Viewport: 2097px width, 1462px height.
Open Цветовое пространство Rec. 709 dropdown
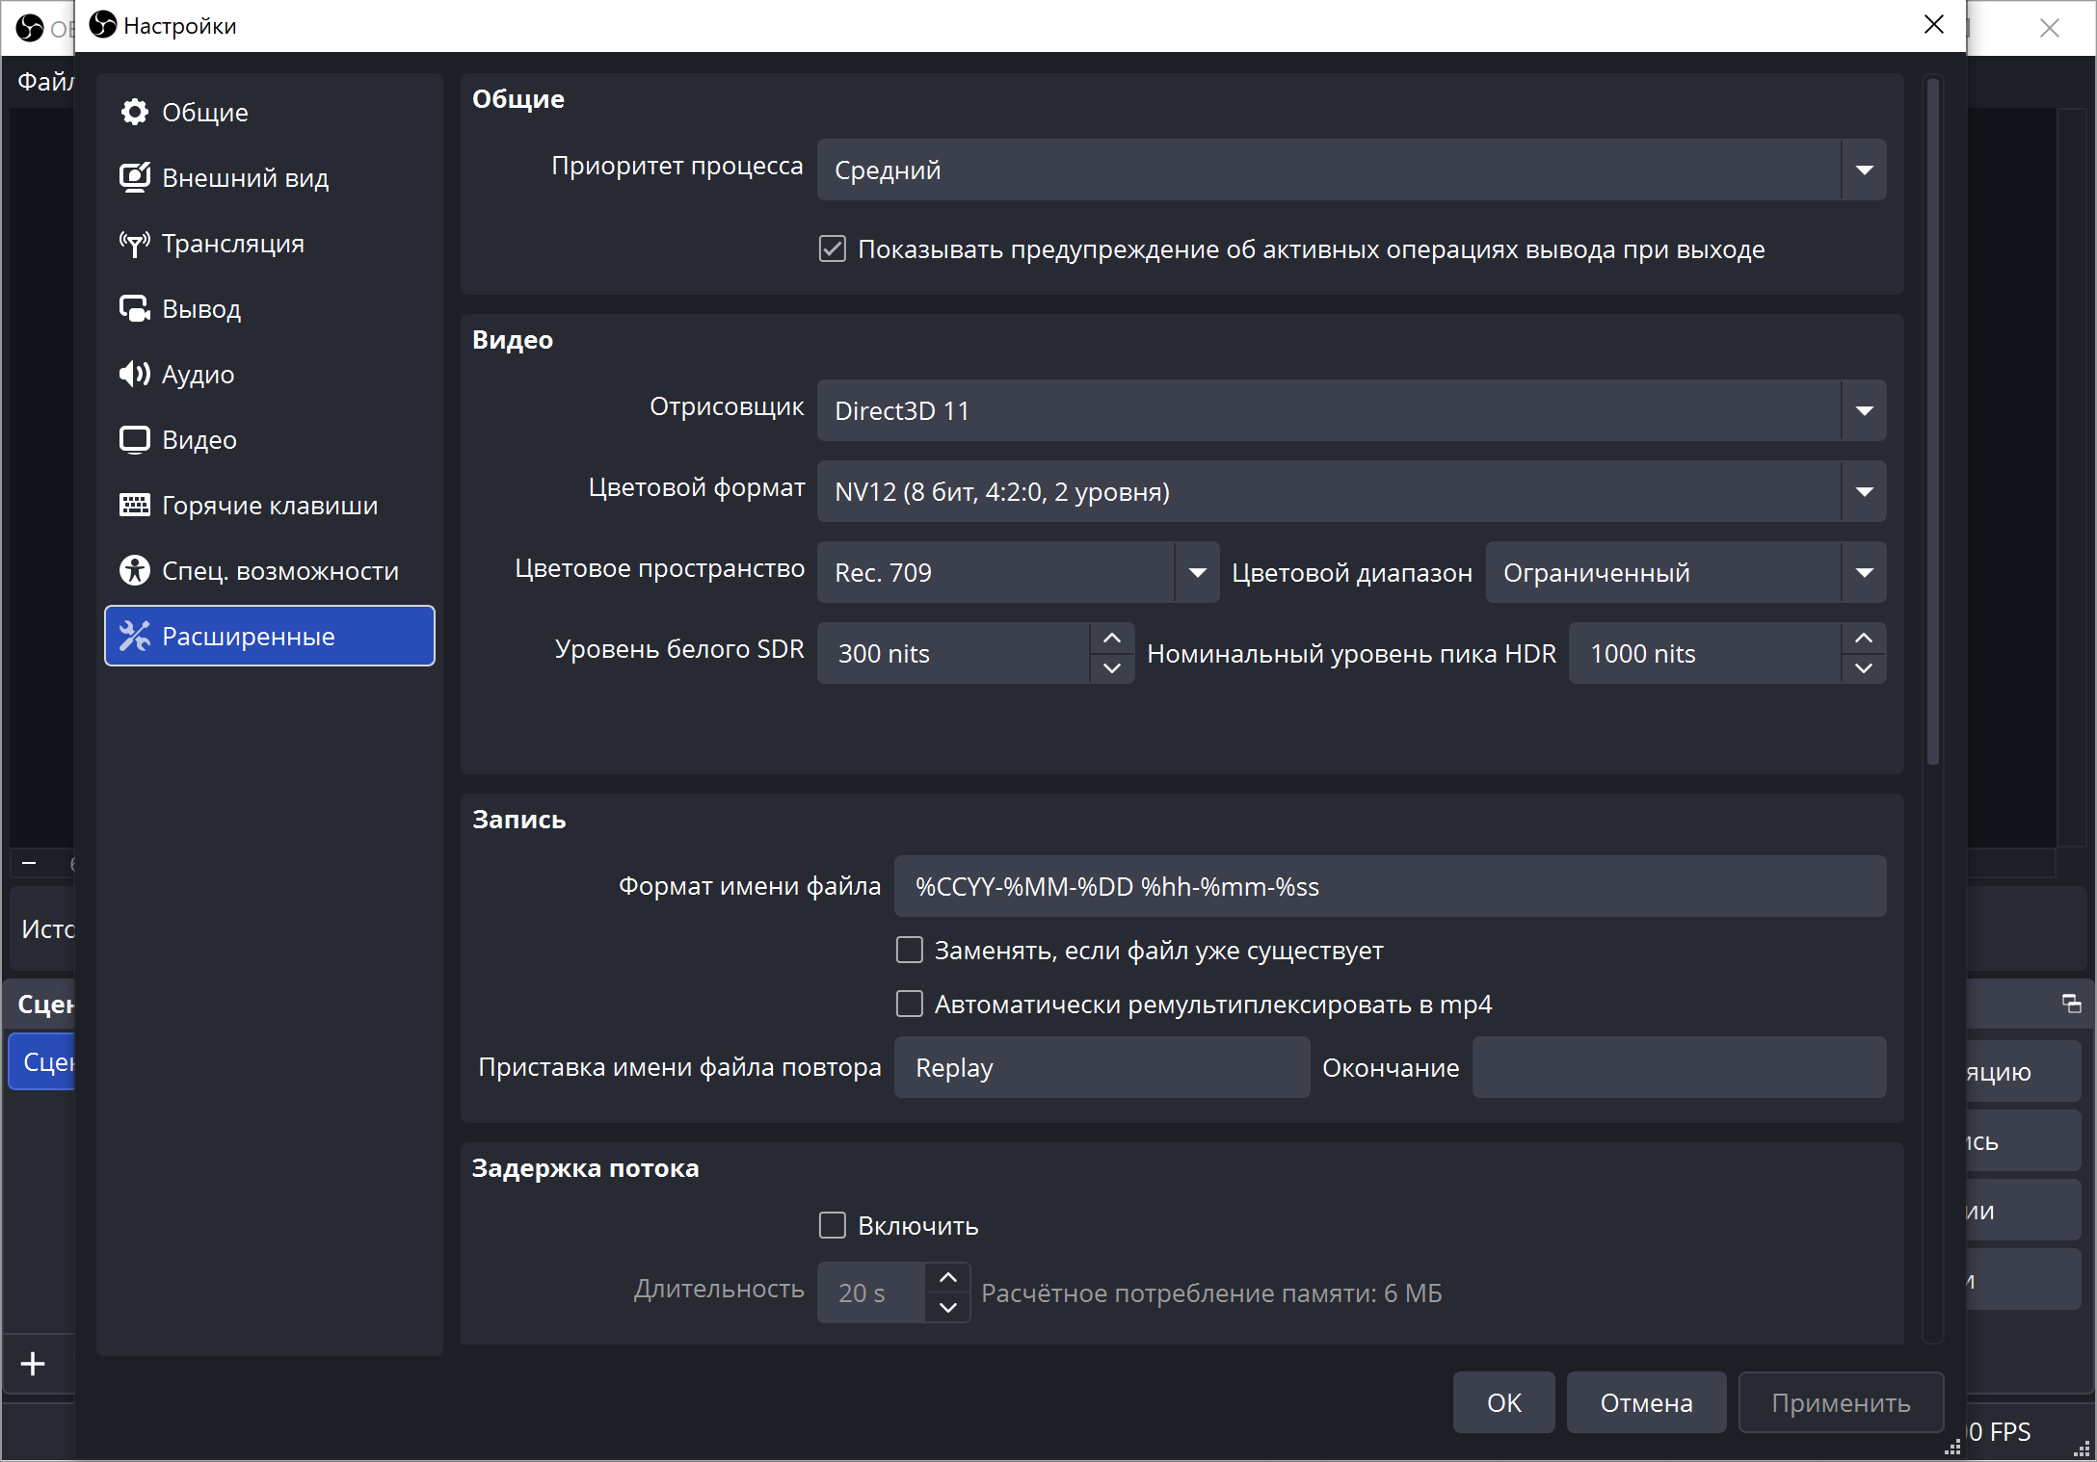point(1018,573)
